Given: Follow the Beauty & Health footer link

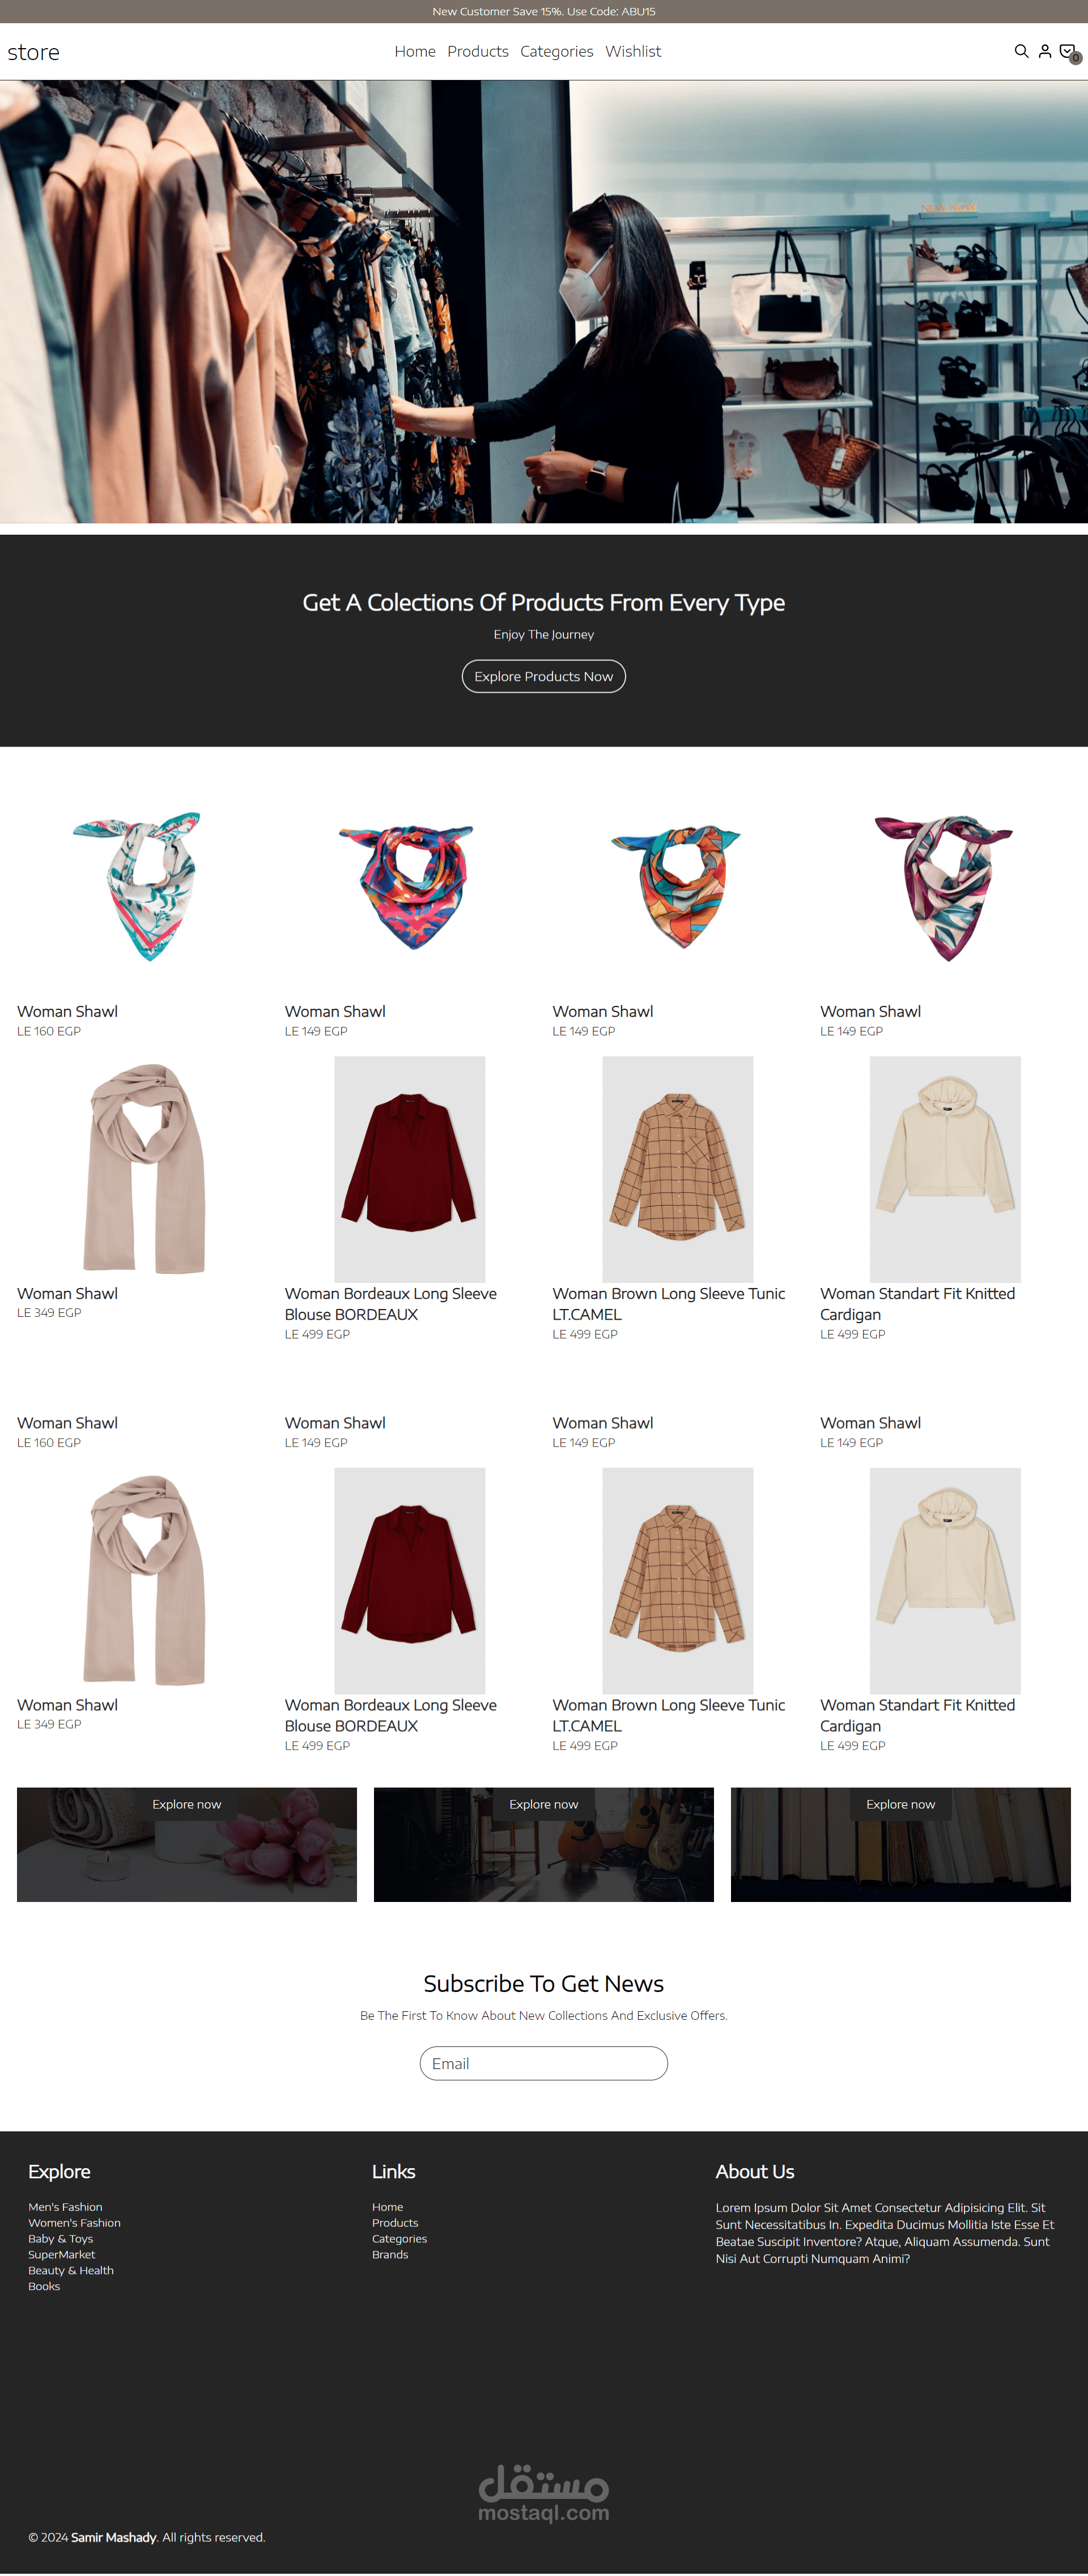Looking at the screenshot, I should pos(71,2270).
